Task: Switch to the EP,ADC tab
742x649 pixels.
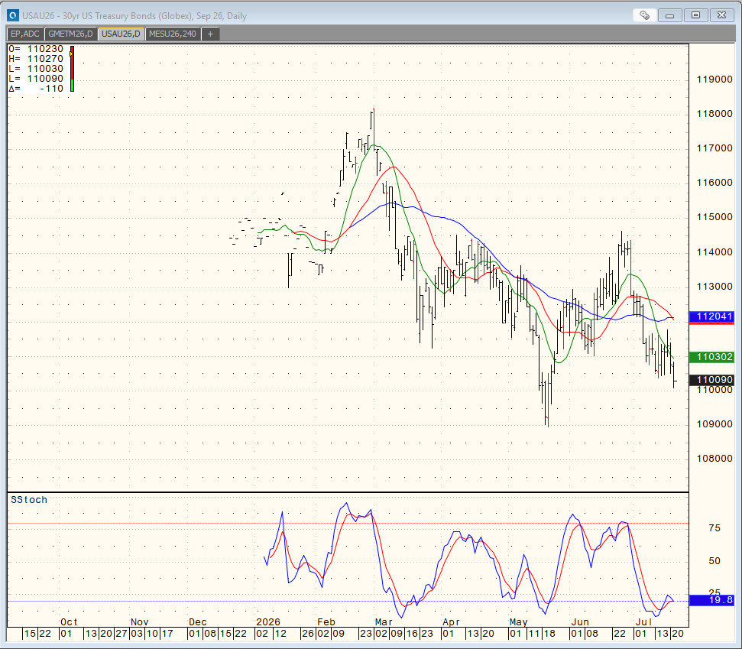Action: pyautogui.click(x=25, y=34)
